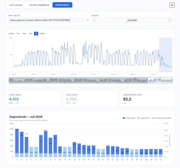Set zoom range to 1m
180x168 pixels.
pyautogui.click(x=18, y=34)
